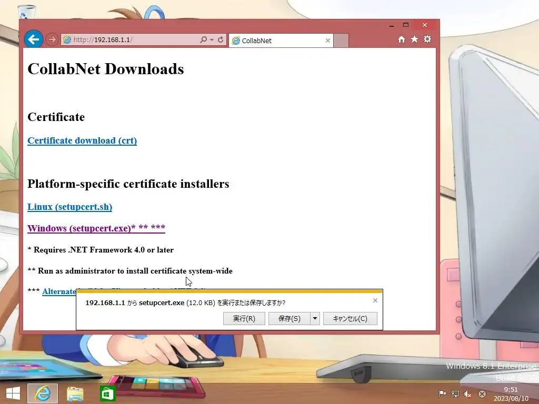The height and width of the screenshot is (404, 539).
Task: Click the network tray icon
Action: click(455, 393)
